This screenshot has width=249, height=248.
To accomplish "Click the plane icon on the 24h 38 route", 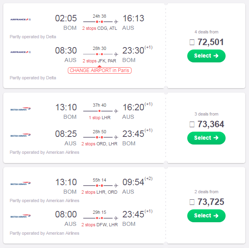I will [x=116, y=22].
